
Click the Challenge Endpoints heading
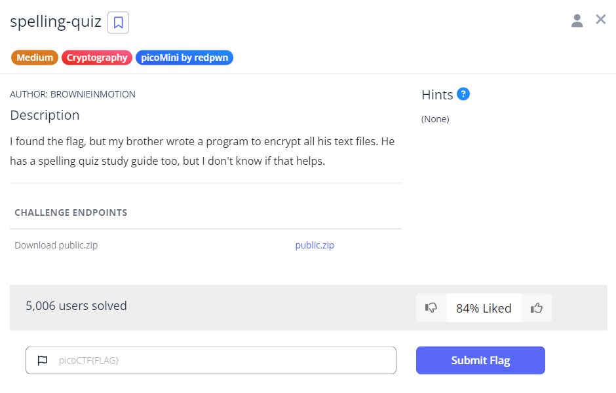click(71, 213)
